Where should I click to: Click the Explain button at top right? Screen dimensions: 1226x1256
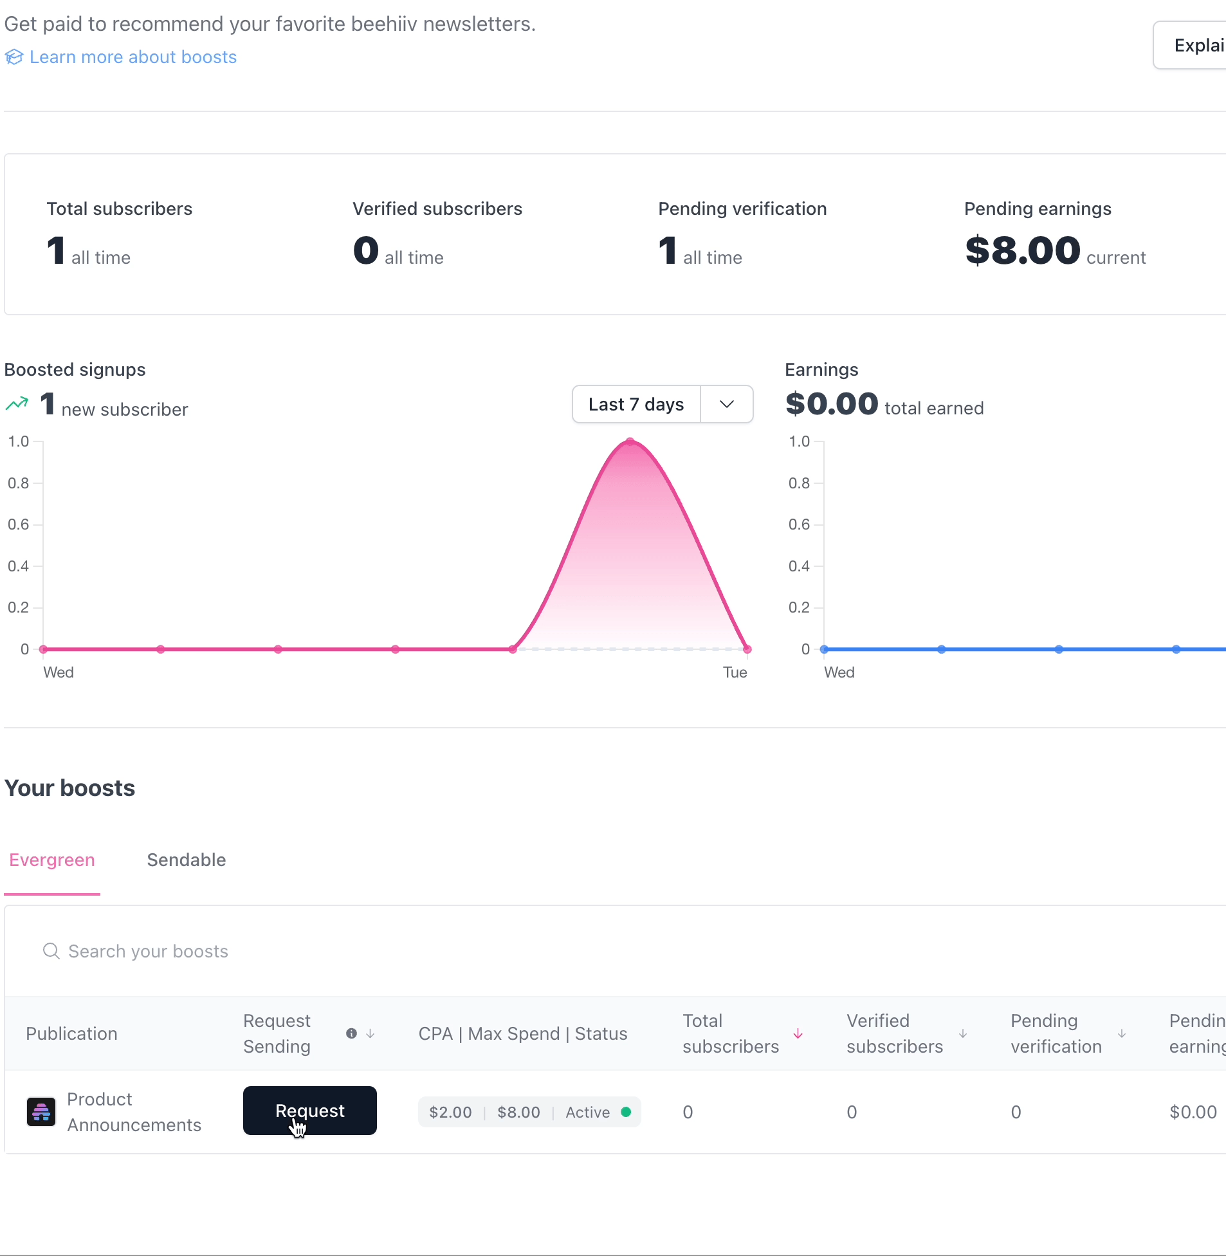pos(1191,45)
